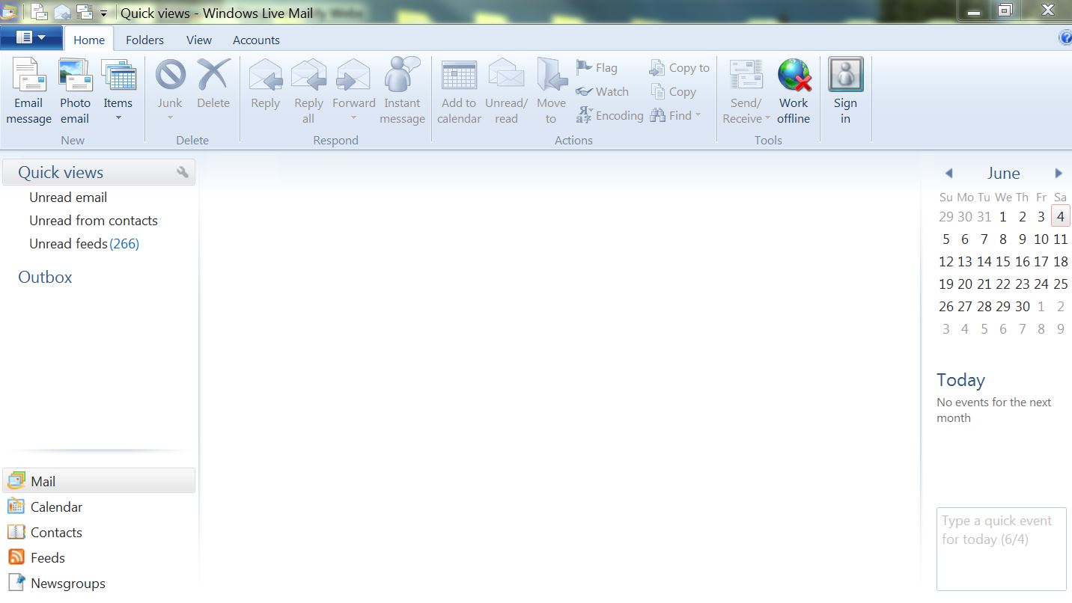Select June 30 on the calendar

tap(1023, 307)
